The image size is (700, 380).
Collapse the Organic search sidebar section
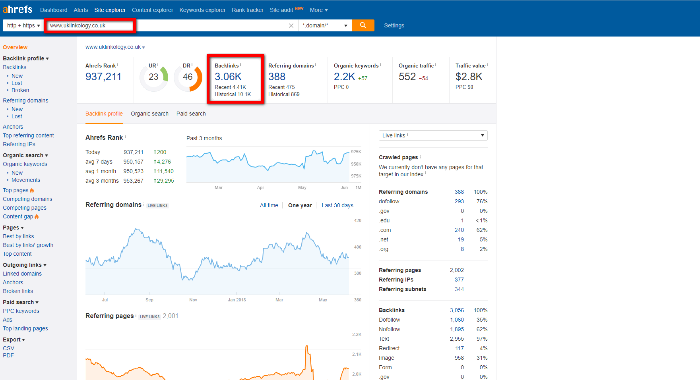(x=25, y=155)
